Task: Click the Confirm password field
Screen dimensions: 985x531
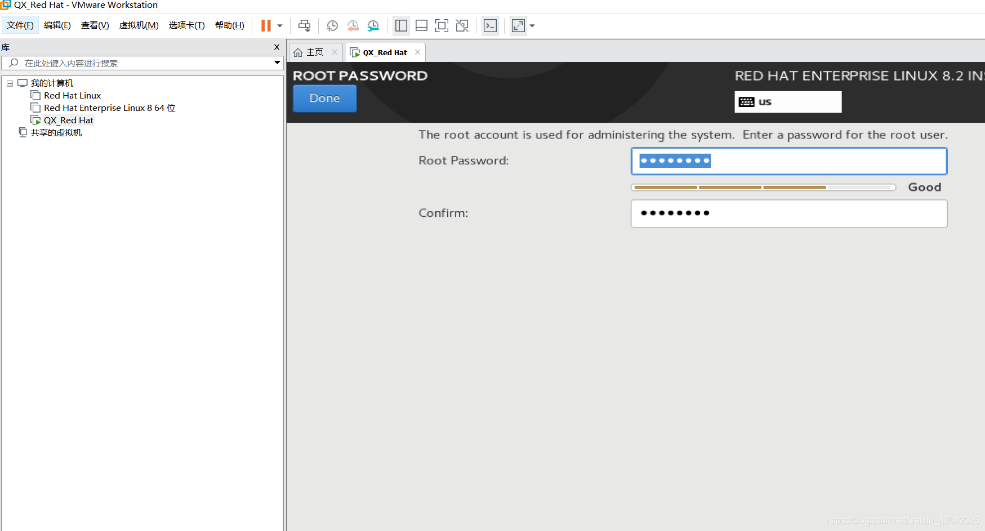Action: (789, 213)
